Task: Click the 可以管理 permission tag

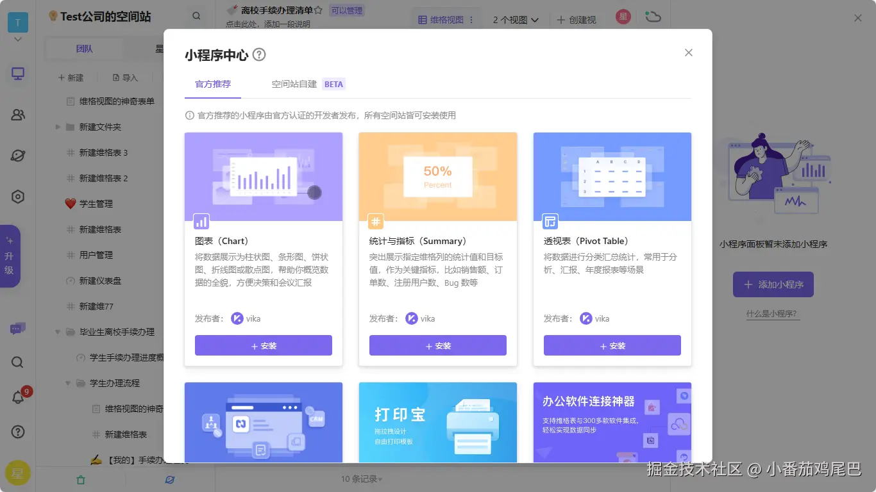Action: (346, 10)
